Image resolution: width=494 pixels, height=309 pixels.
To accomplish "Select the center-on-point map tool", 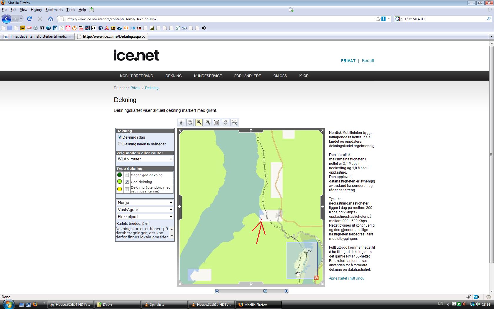I will [x=234, y=123].
